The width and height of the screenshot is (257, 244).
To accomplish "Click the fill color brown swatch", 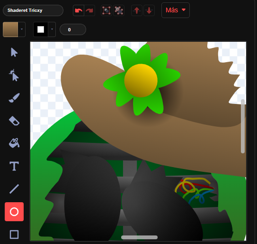I will pos(10,29).
